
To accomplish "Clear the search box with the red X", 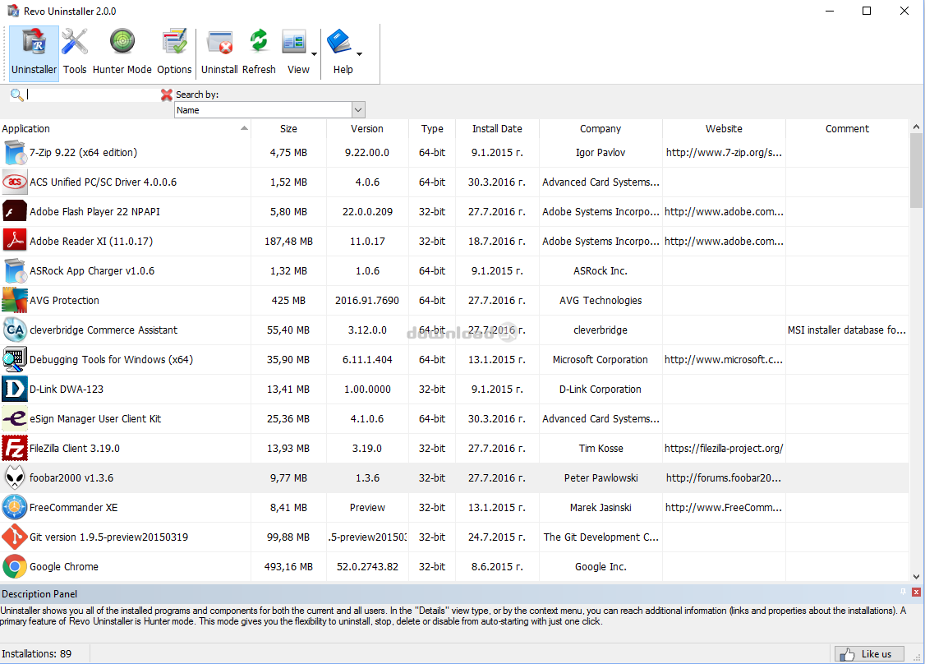I will click(x=167, y=95).
